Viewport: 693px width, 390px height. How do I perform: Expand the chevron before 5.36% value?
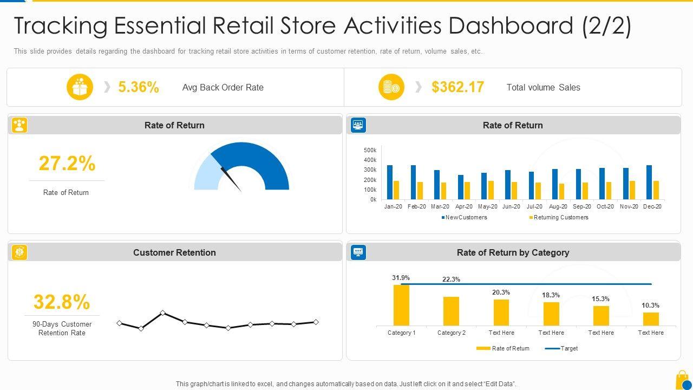tap(107, 87)
